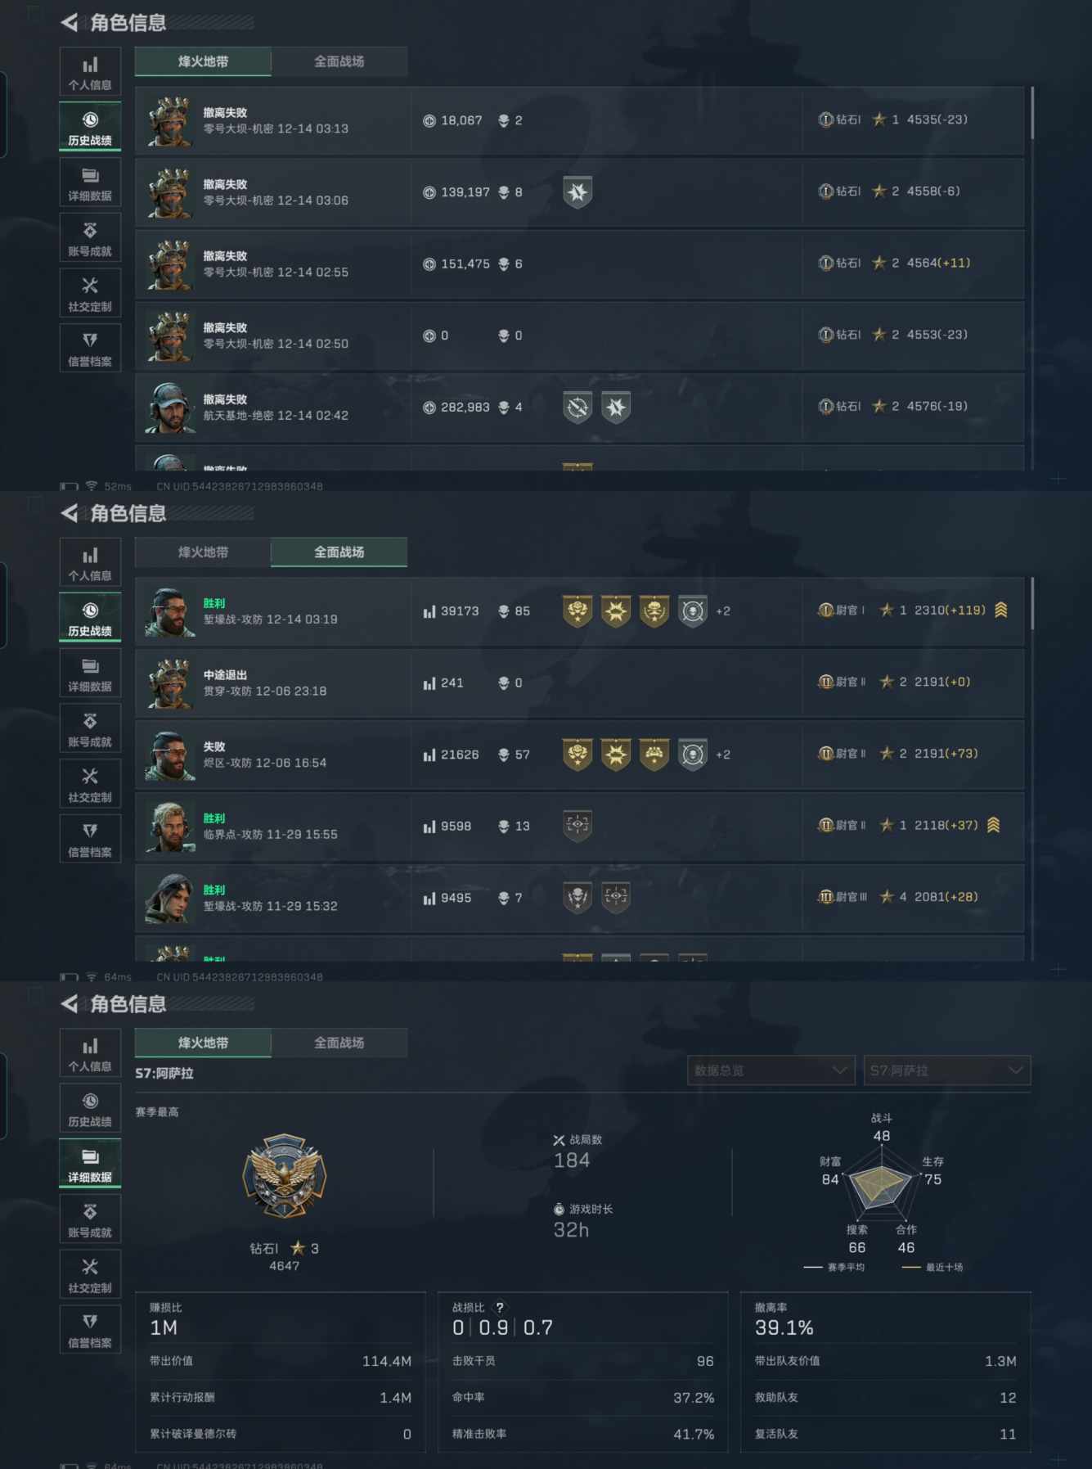Toggle the 赛季平均 radar legend

click(836, 1267)
